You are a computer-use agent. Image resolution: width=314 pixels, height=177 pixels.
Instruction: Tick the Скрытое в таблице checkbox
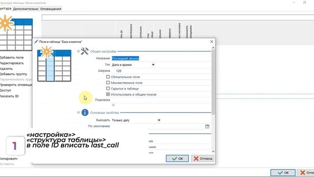108,88
